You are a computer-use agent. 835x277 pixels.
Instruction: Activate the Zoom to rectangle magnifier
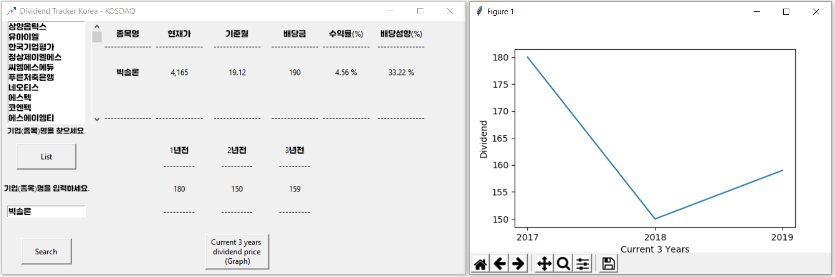[563, 264]
